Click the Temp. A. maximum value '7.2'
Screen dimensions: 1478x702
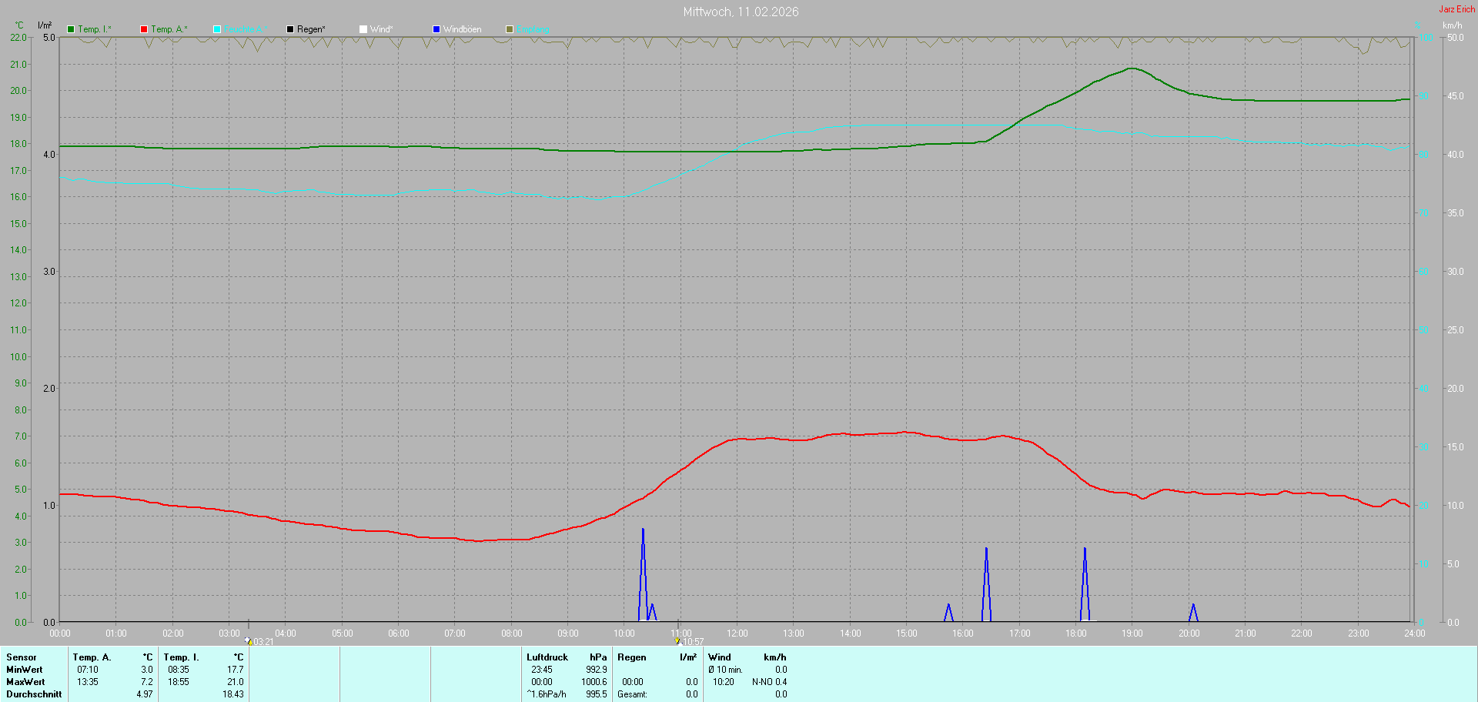[147, 682]
